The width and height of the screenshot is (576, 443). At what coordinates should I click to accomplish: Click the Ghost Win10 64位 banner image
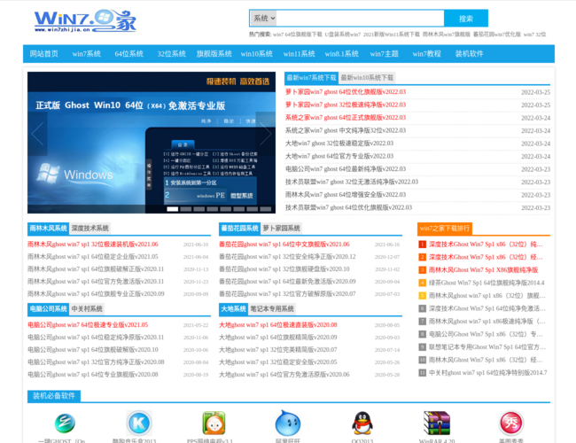(152, 143)
